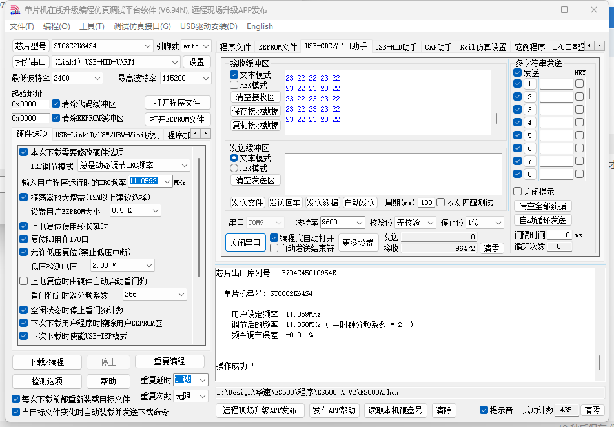Open the 编程(O) menu

[56, 26]
